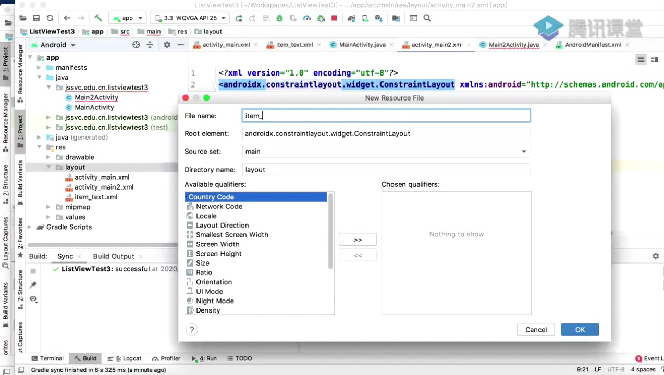664x375 pixels.
Task: Toggle the Build tool window button
Action: tap(85, 358)
